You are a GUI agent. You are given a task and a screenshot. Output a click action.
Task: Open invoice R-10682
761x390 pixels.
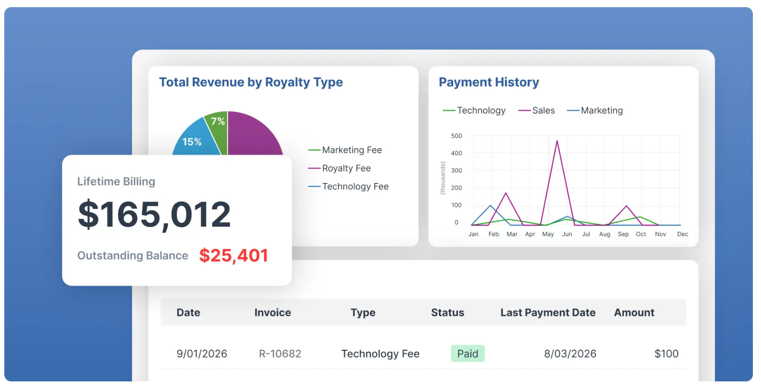[280, 354]
